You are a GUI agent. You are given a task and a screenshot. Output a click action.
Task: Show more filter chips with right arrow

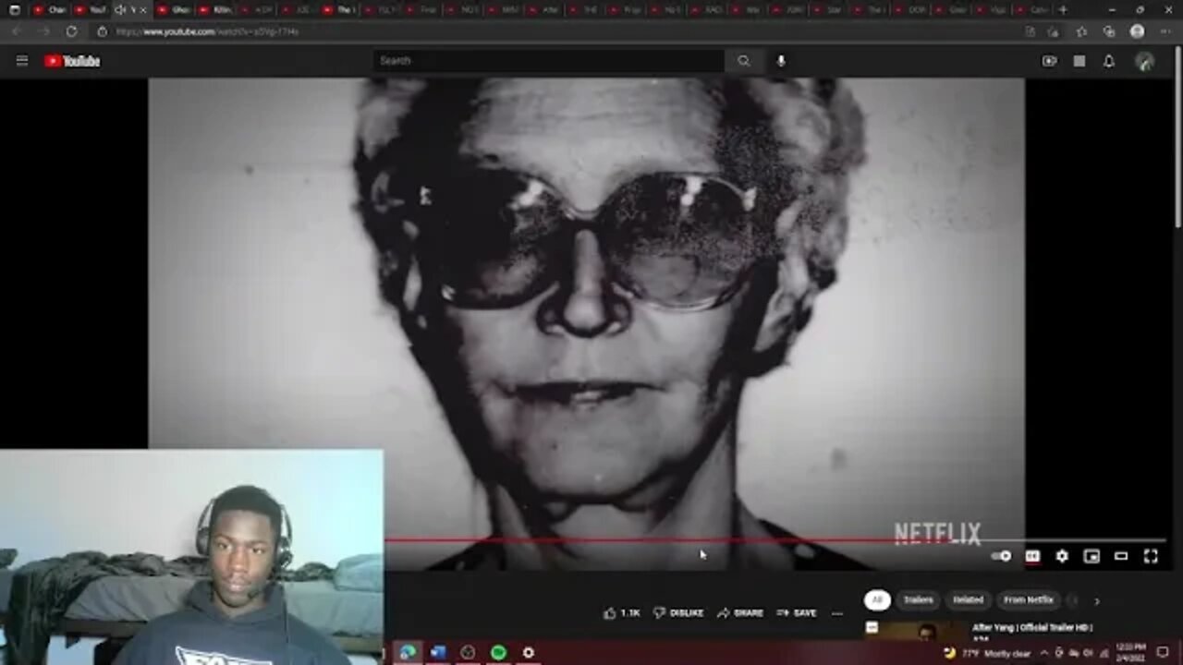point(1096,600)
